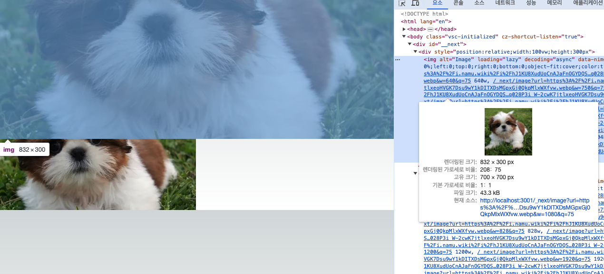
Task: Click the small puppy image on the page
Action: click(98, 174)
